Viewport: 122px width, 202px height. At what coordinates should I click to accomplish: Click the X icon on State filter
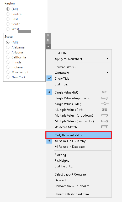[48, 35]
